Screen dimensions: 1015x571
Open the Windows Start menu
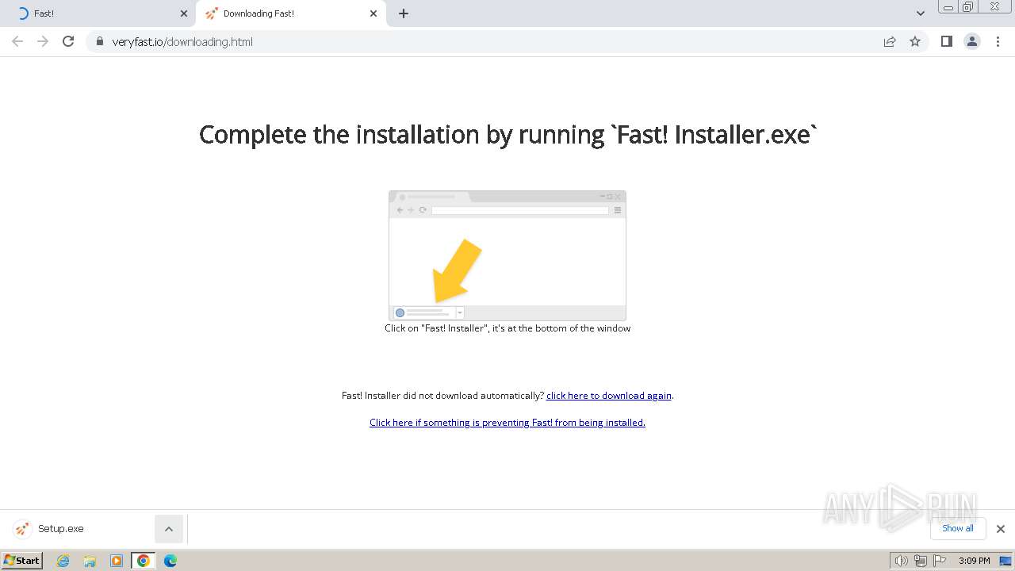[x=22, y=561]
